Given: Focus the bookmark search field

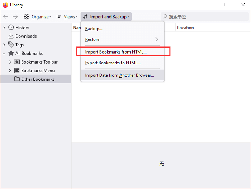Looking at the screenshot, I should pyautogui.click(x=205, y=16).
